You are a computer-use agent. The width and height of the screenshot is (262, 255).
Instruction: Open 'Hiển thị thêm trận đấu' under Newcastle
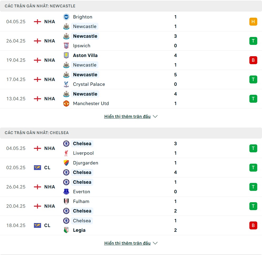(x=127, y=116)
